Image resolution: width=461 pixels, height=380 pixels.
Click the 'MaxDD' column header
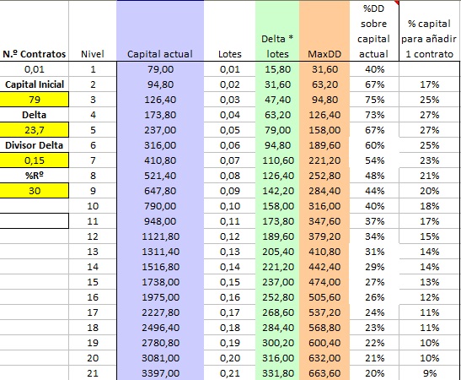click(324, 30)
